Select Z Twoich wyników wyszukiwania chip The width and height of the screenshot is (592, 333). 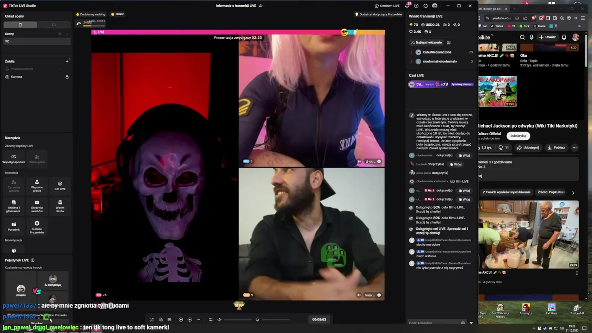coord(506,192)
